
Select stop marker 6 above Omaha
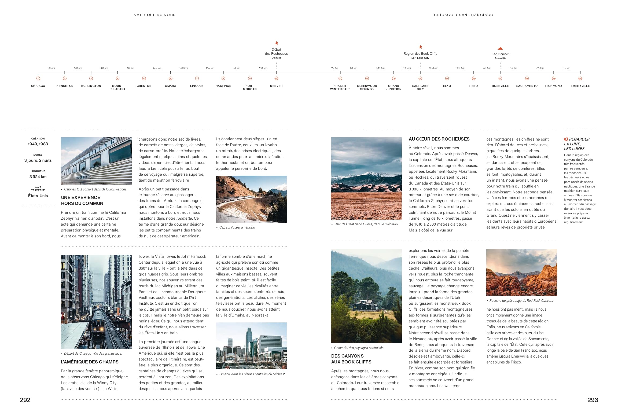click(x=170, y=79)
